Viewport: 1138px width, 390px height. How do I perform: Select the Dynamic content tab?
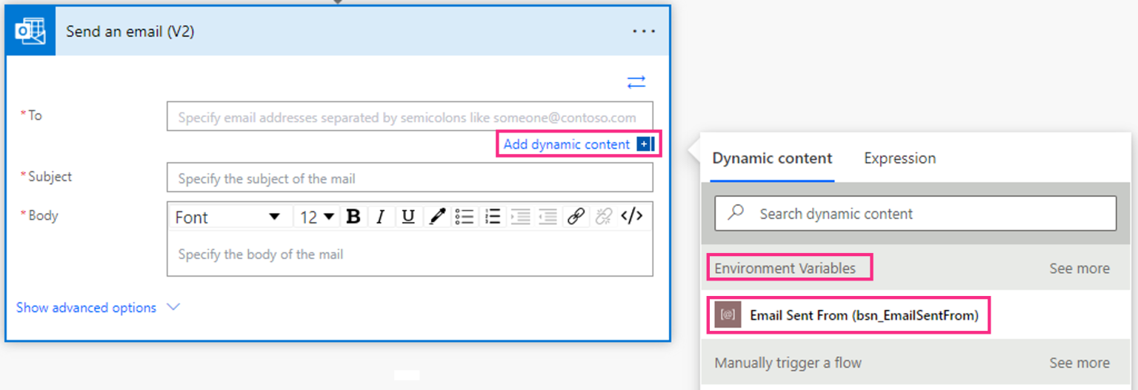pos(772,158)
